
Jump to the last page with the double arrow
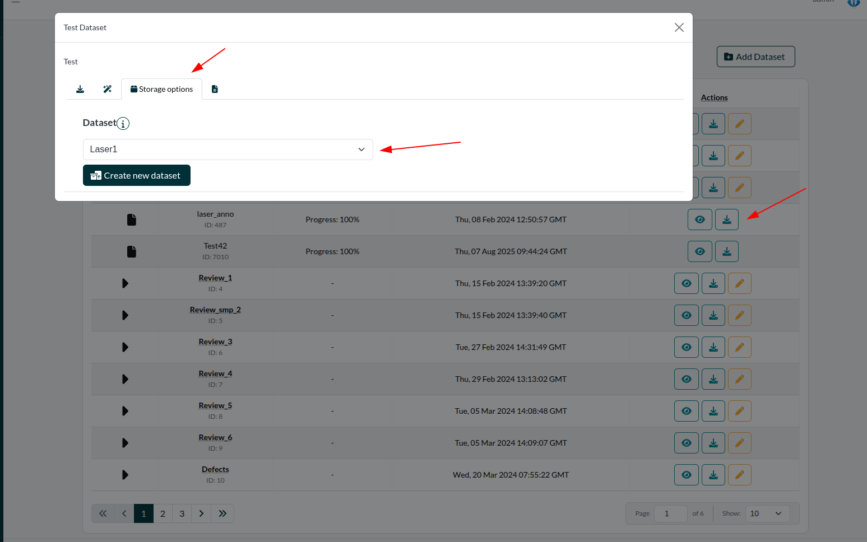[222, 513]
